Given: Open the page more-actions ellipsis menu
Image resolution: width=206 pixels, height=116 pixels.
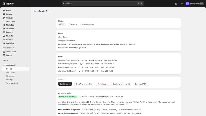Looking at the screenshot, I should point(202,11).
